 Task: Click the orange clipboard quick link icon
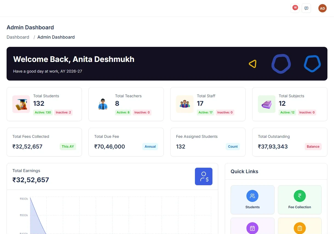tap(300, 228)
